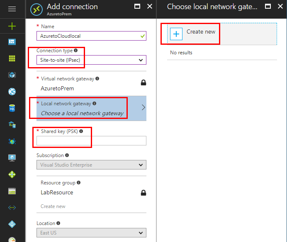Open the Subscription dropdown
This screenshot has height=242, width=287.
coord(91,165)
